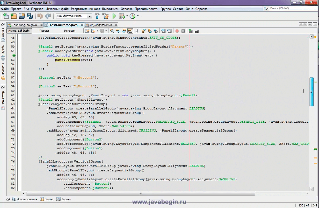Close the TestGuiFrame.java tab
Viewport: 319px width, 208px height.
point(82,25)
